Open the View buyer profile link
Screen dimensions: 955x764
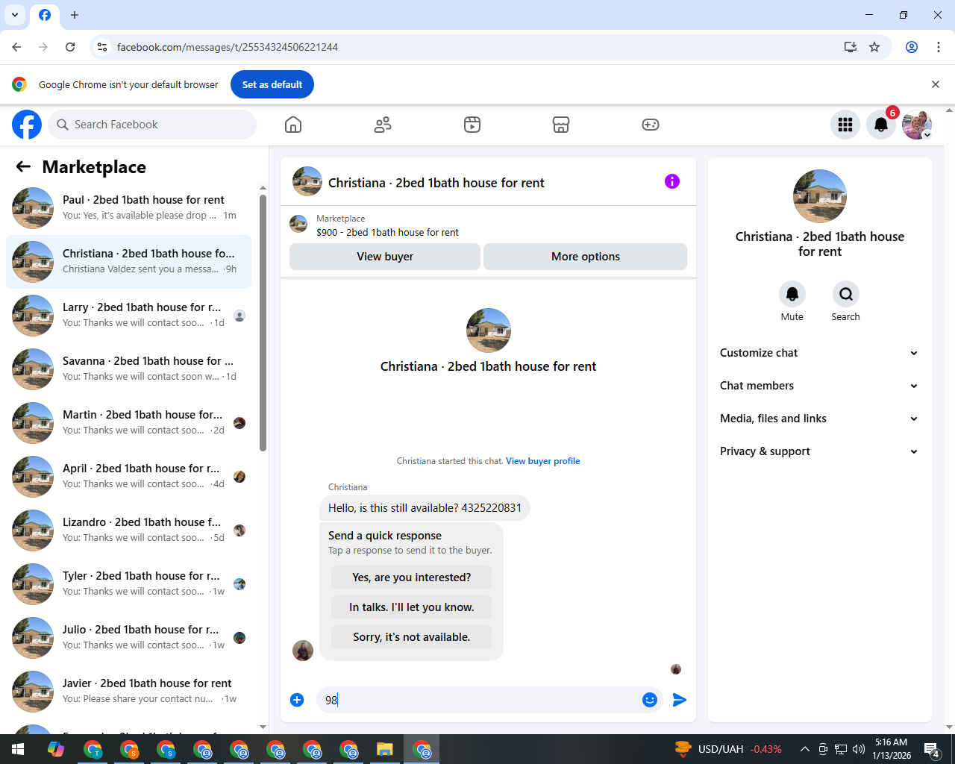click(542, 461)
